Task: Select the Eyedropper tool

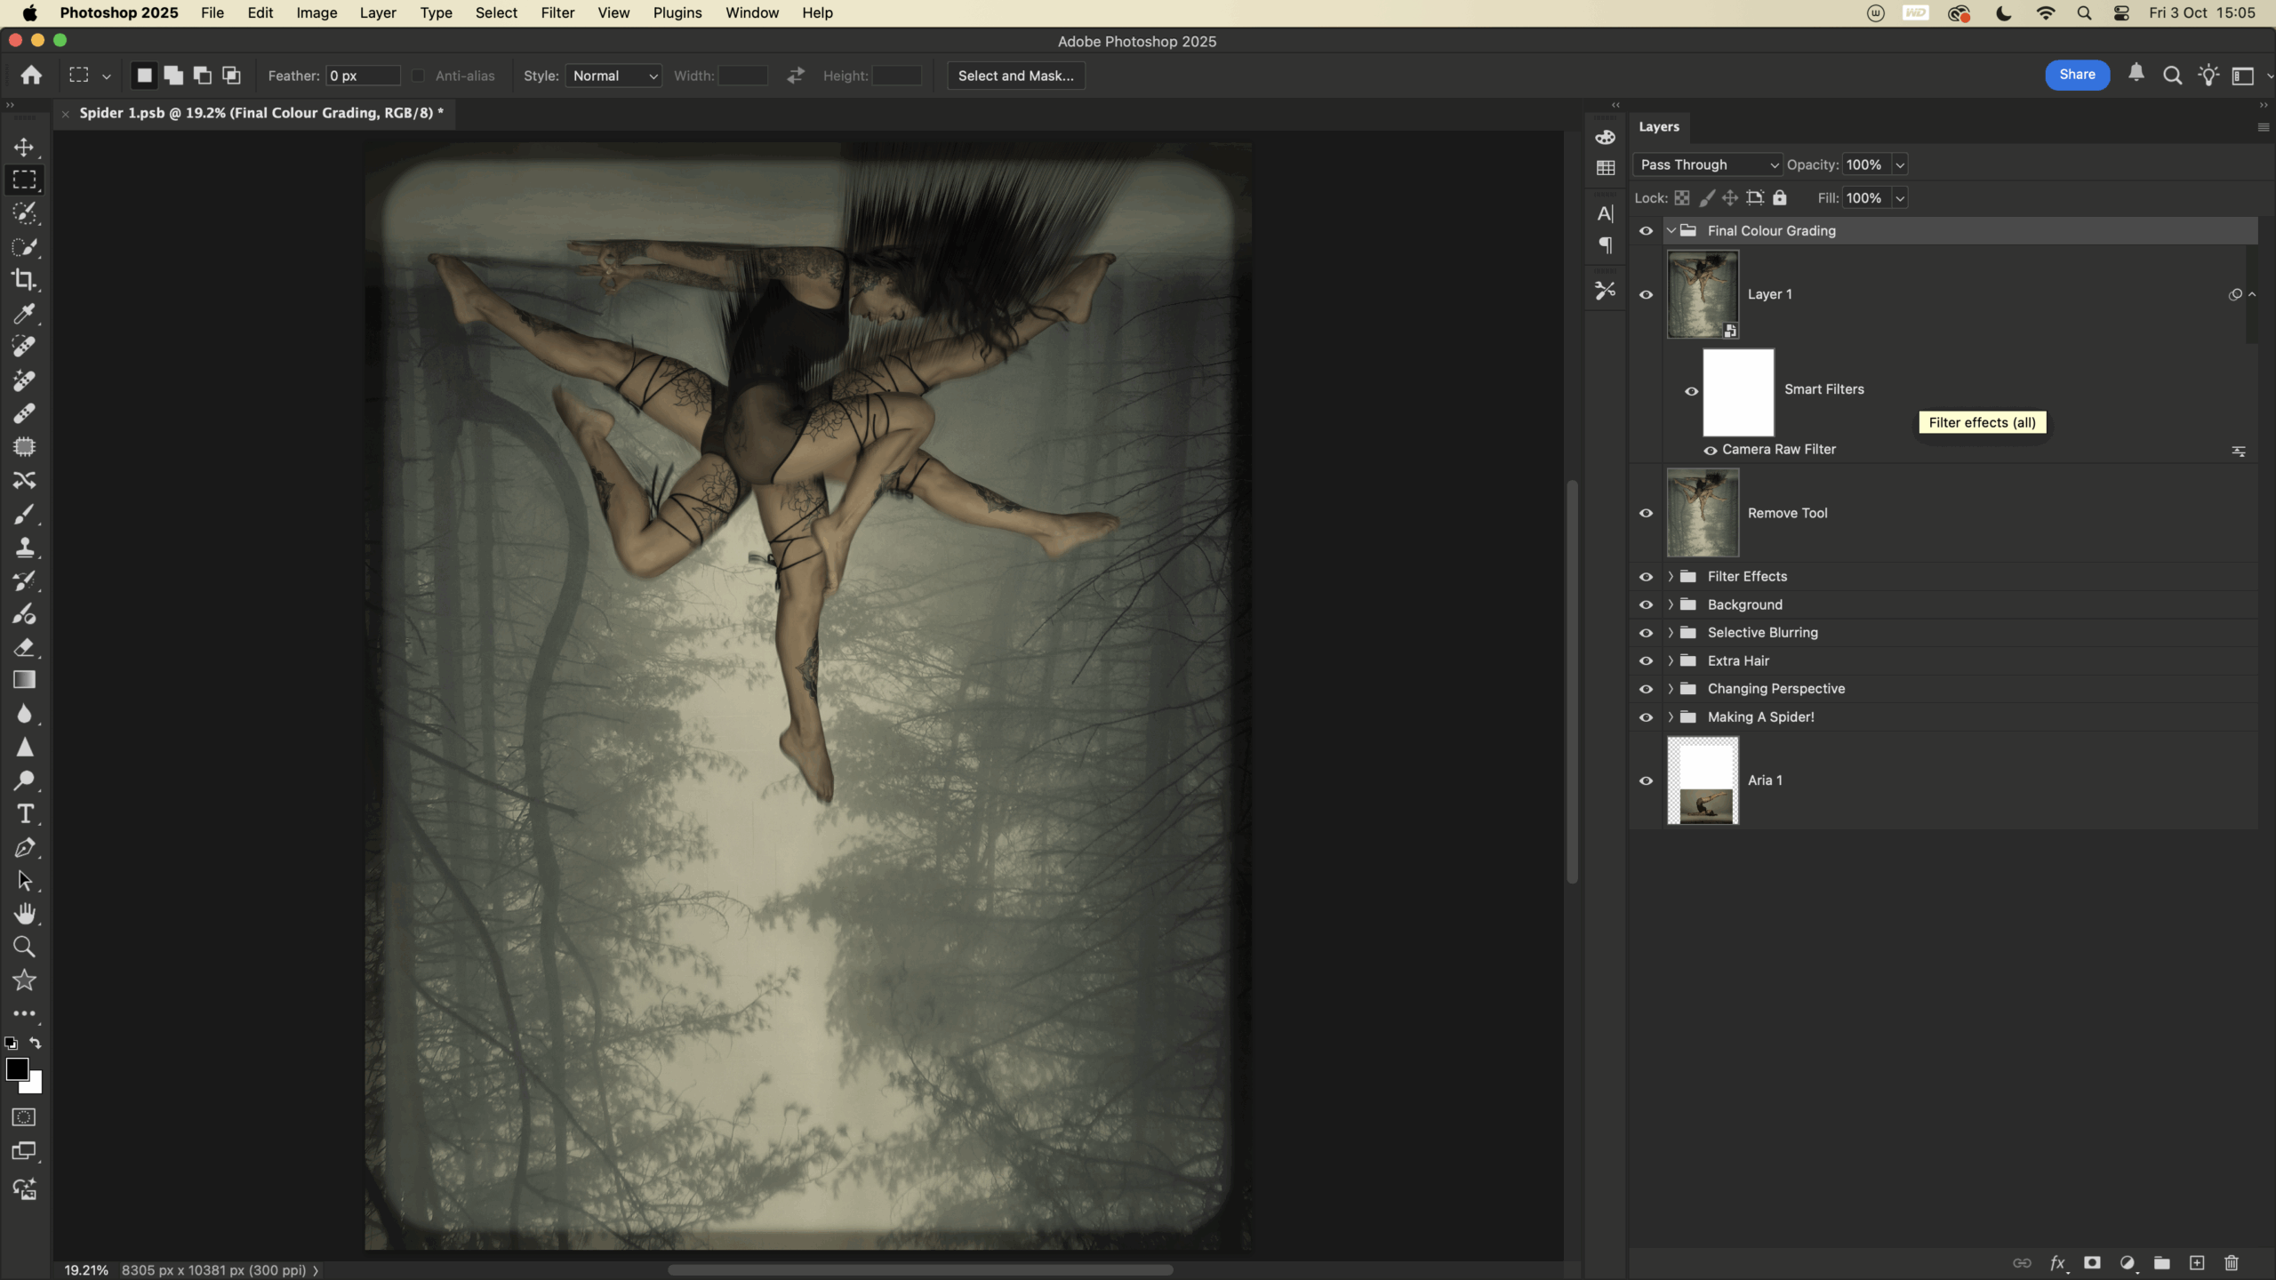Action: coord(24,314)
